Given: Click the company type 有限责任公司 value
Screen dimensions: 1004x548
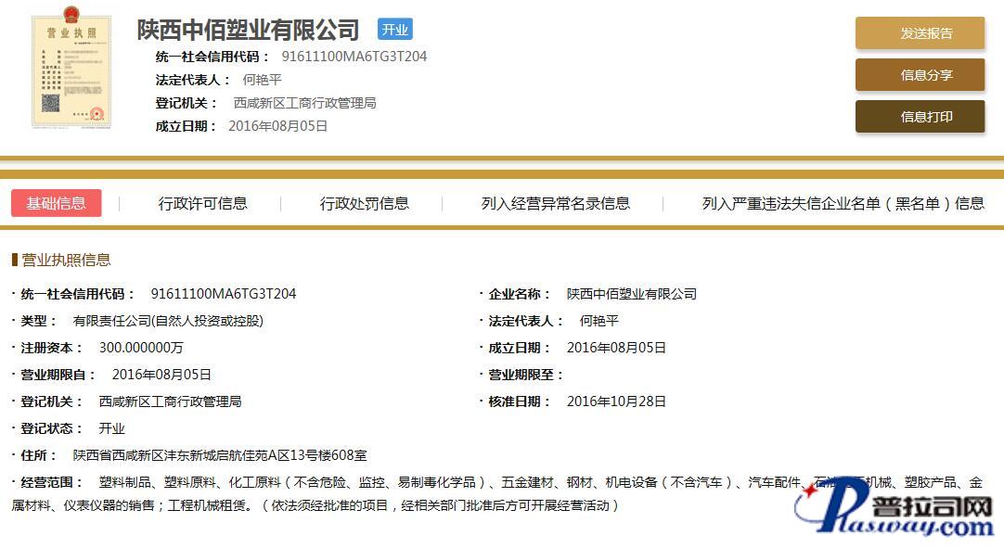Looking at the screenshot, I should (x=168, y=321).
